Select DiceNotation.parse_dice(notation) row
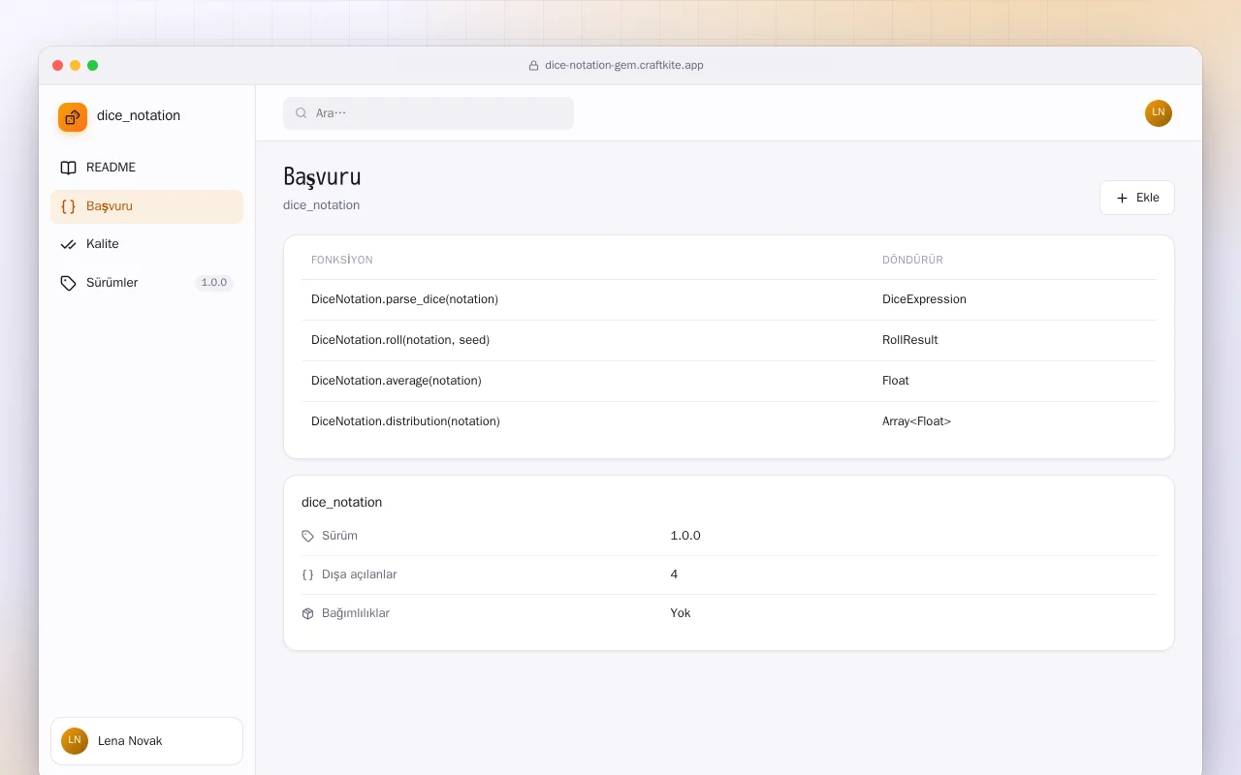Image resolution: width=1241 pixels, height=775 pixels. 728,299
